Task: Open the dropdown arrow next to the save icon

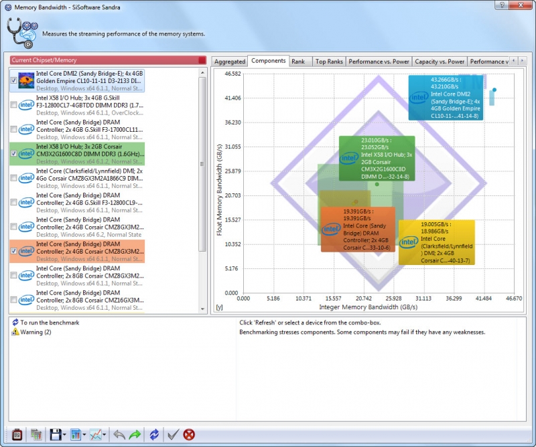Action: pos(64,435)
